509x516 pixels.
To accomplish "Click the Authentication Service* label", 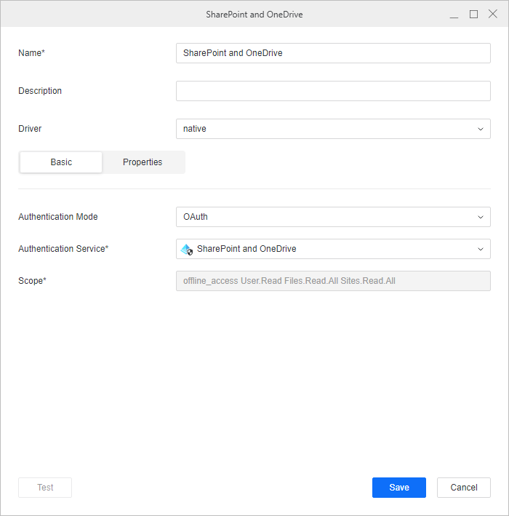I will [x=63, y=249].
